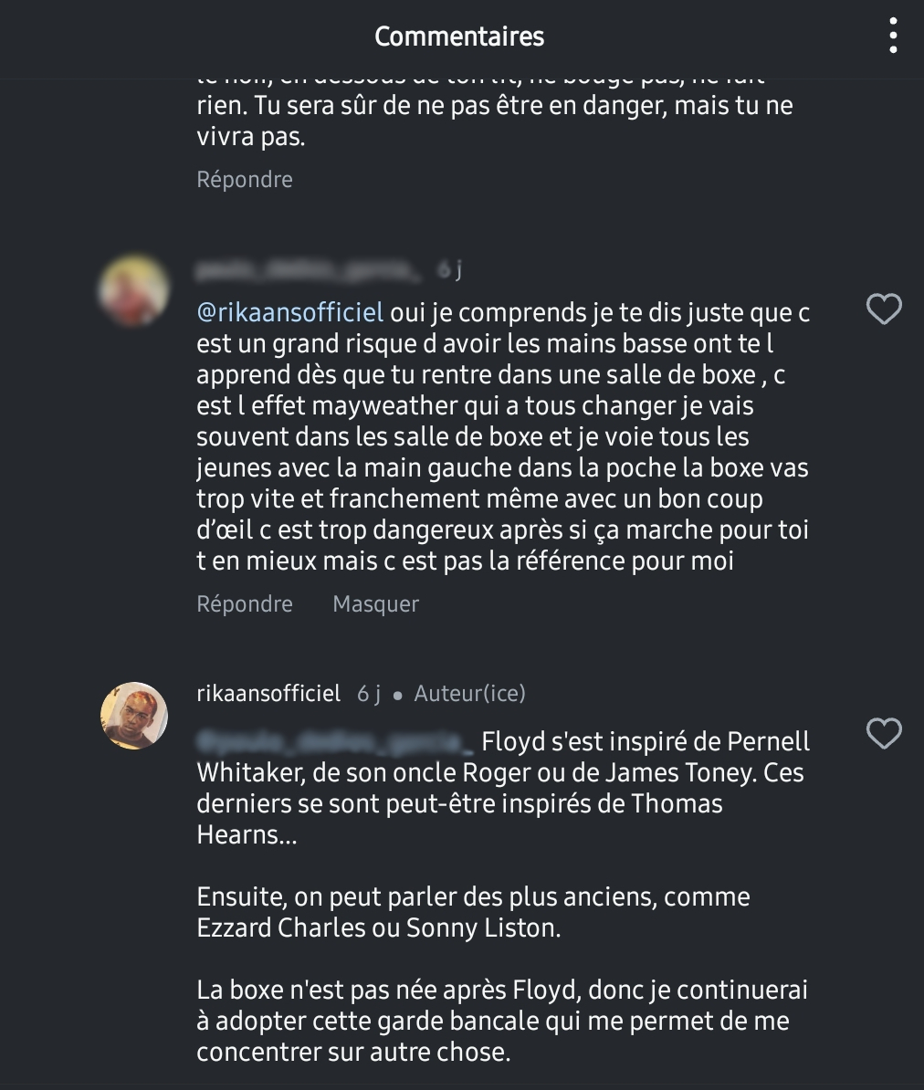Screen dimensions: 924x1090
Task: Reply to the comment ending "vivra pas"
Action: tap(245, 179)
